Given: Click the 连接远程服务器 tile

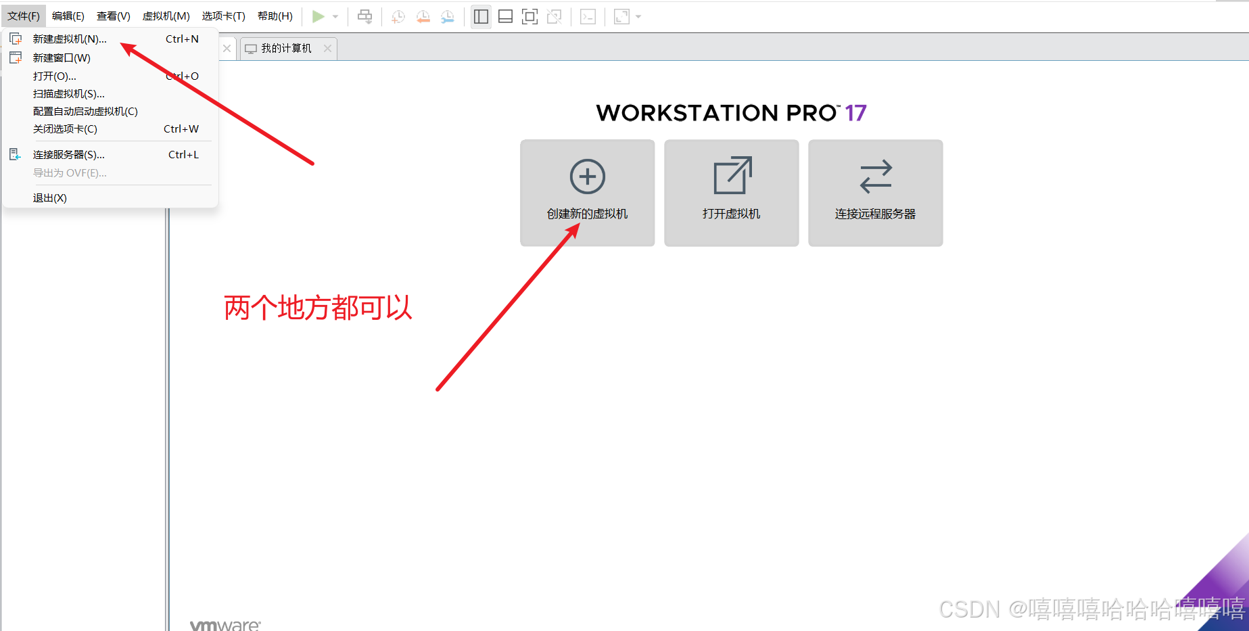Looking at the screenshot, I should point(876,193).
